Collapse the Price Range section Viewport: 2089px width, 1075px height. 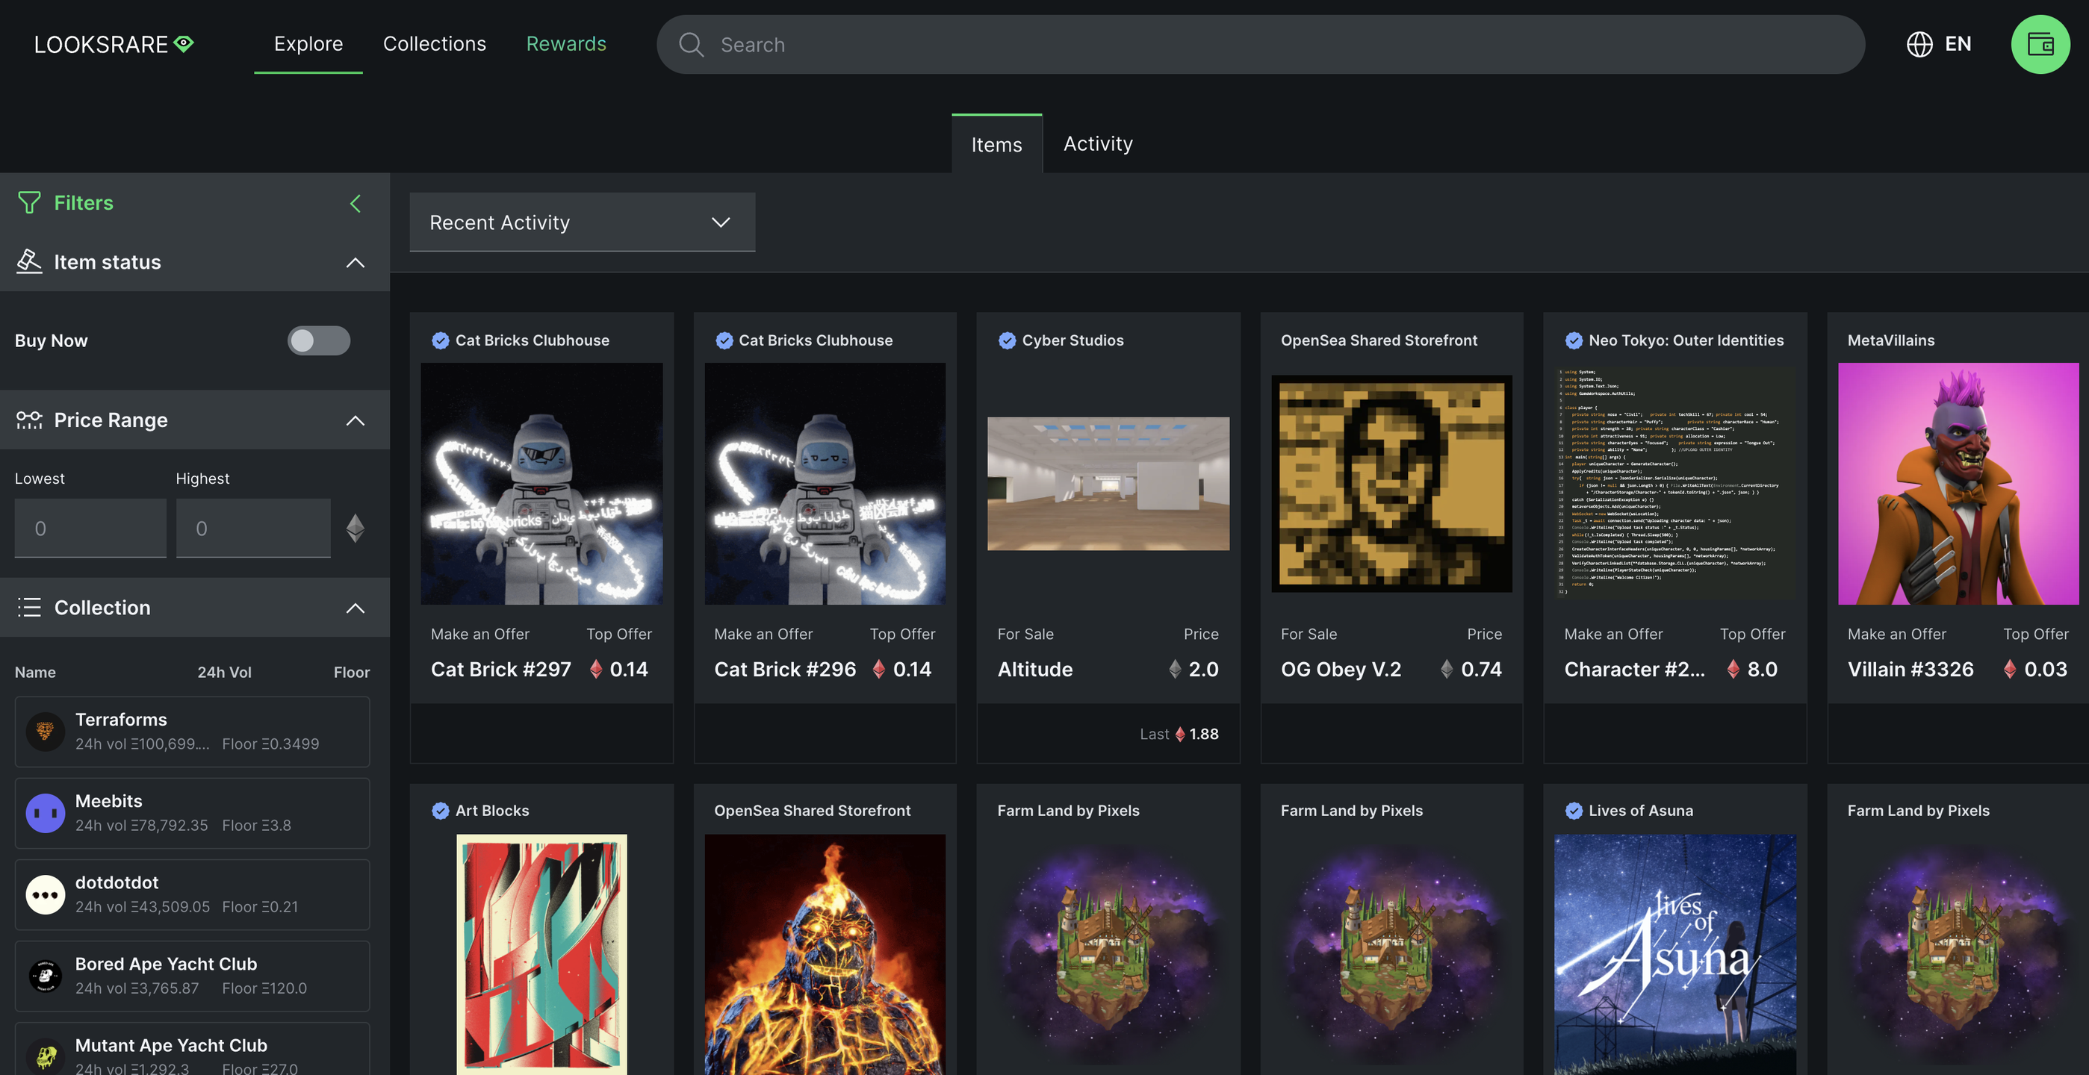[356, 420]
